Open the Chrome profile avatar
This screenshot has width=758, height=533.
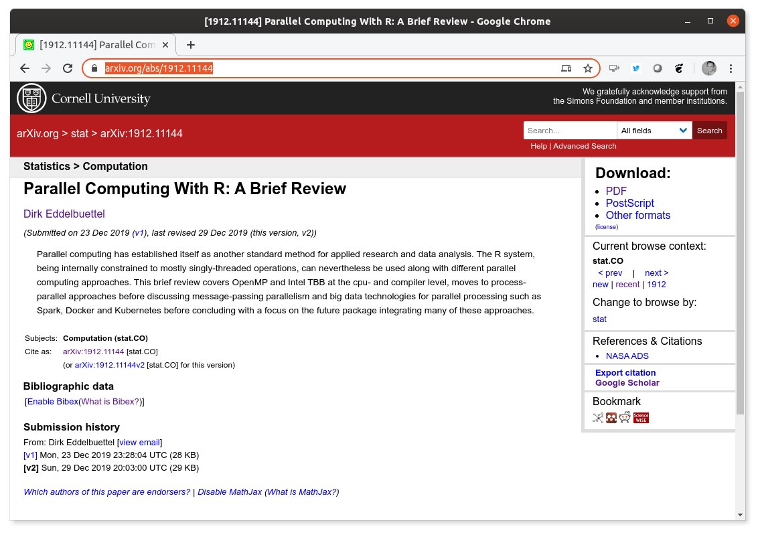click(708, 68)
